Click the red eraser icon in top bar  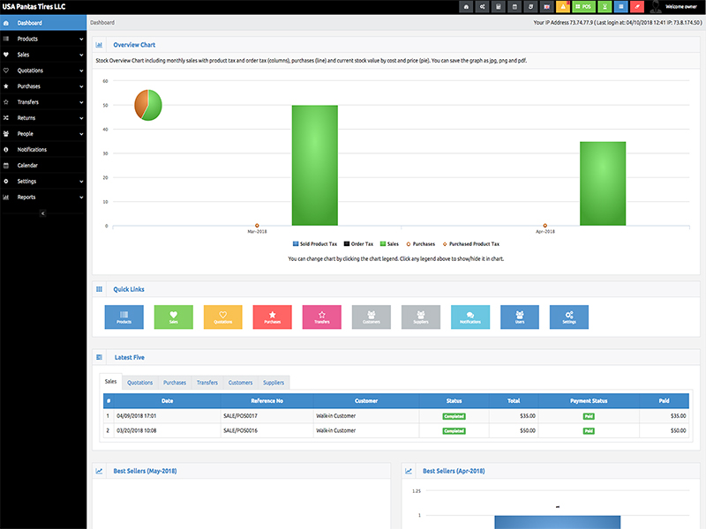point(635,7)
